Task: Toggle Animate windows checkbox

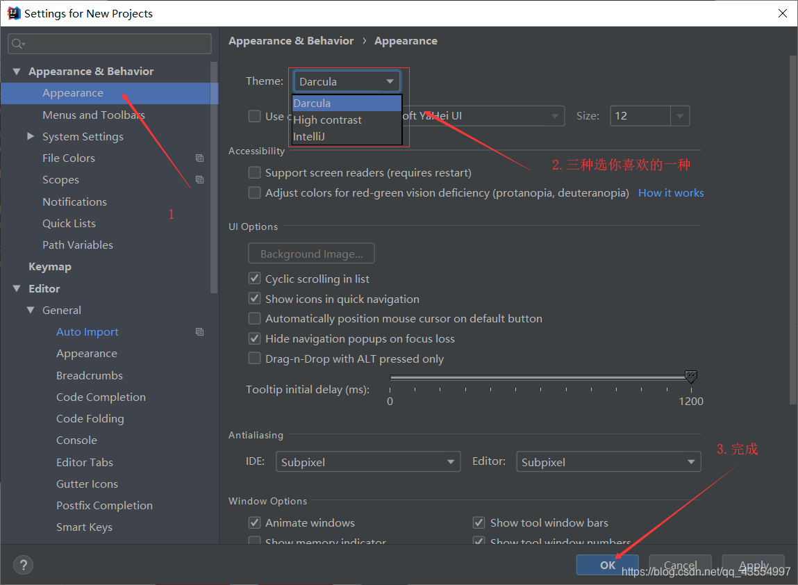Action: tap(254, 523)
